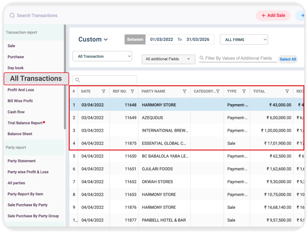Open the TOTAL column filter icon
308x233 pixels.
[287, 91]
